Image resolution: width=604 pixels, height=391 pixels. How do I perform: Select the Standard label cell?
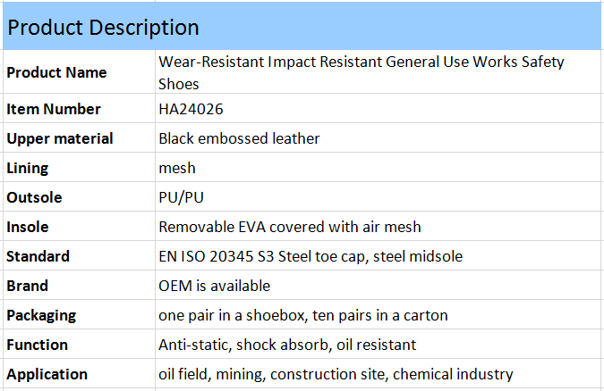click(38, 256)
